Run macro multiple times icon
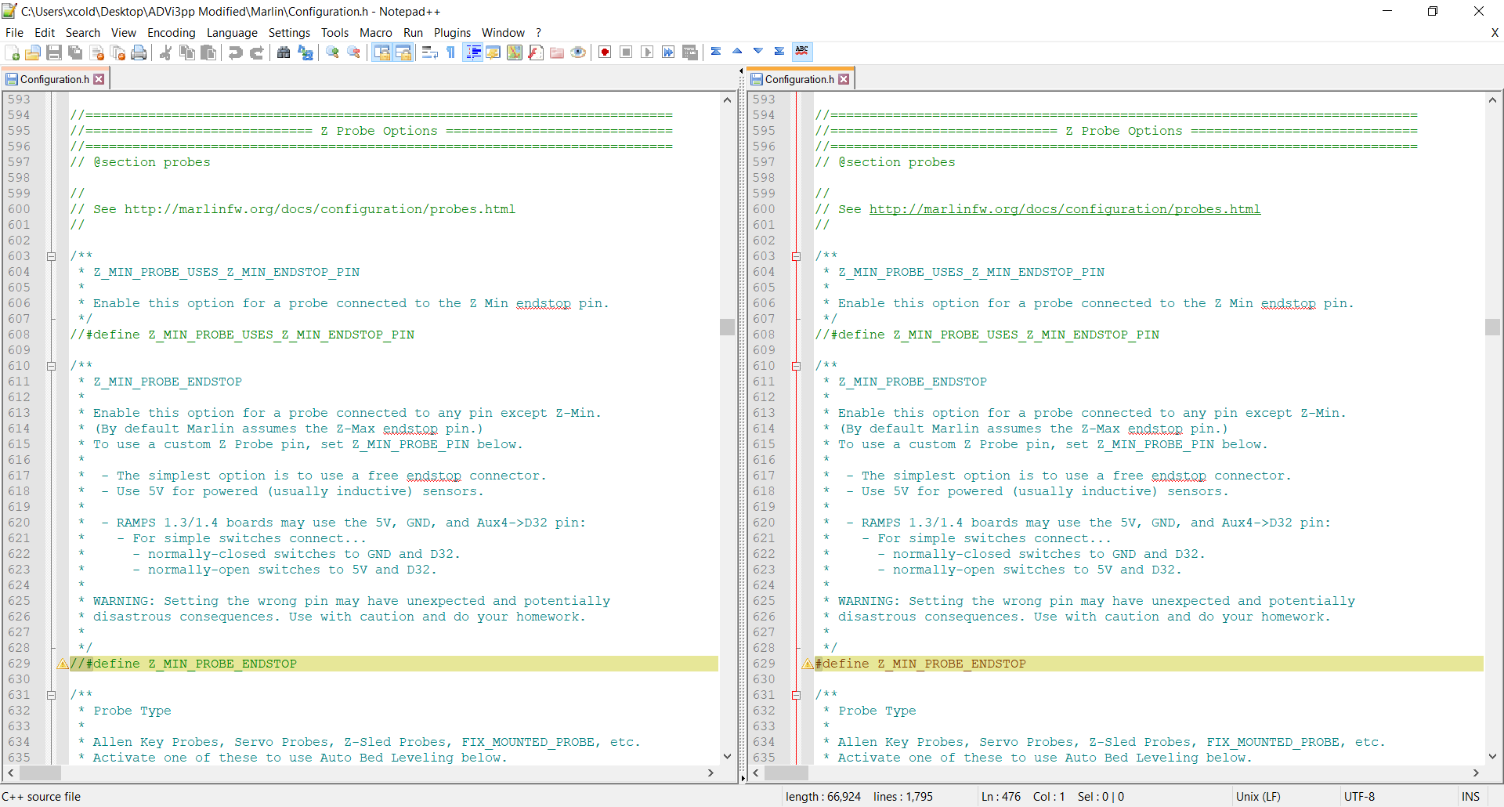 (668, 52)
